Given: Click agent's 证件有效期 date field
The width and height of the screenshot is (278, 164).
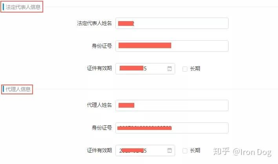Looking at the screenshot, I should [x=141, y=150].
